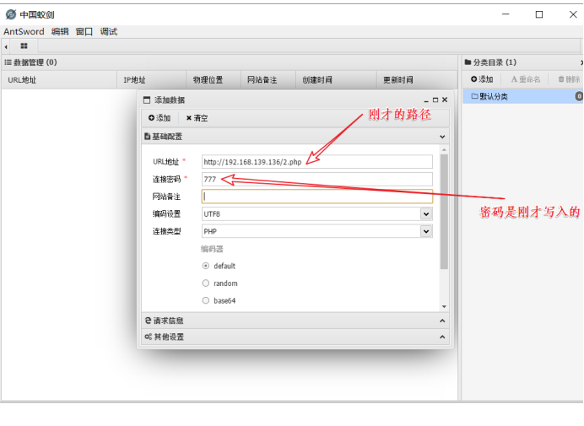
Task: Close the 添加数据 dialog
Action: 445,100
